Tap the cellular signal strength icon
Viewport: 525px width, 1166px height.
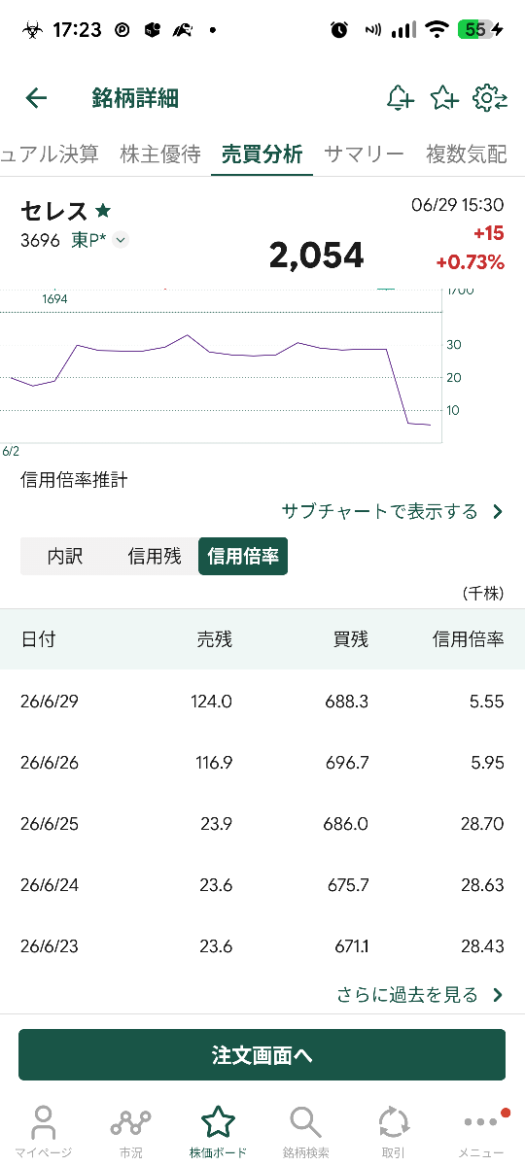pos(403,30)
